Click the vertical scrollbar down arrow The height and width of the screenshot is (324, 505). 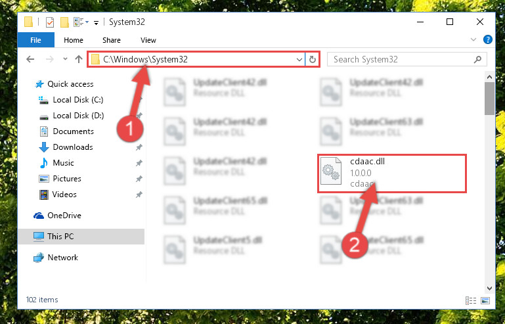click(489, 289)
